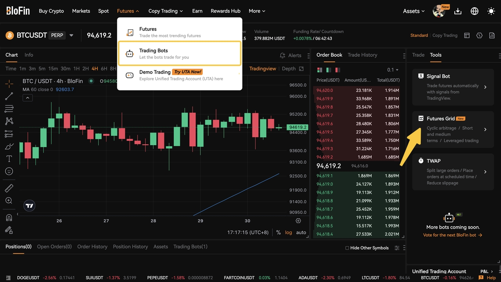This screenshot has height=282, width=501.
Task: Open the emoji icons tool
Action: [x=9, y=171]
